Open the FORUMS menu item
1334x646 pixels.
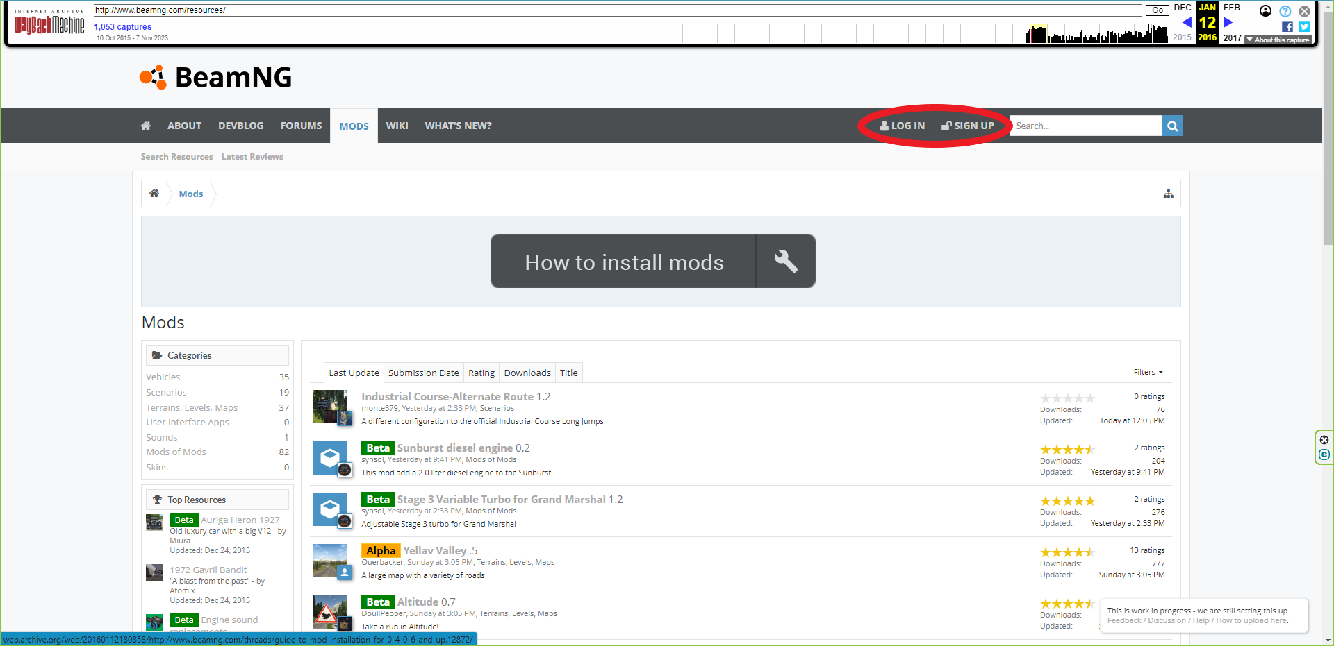click(302, 126)
